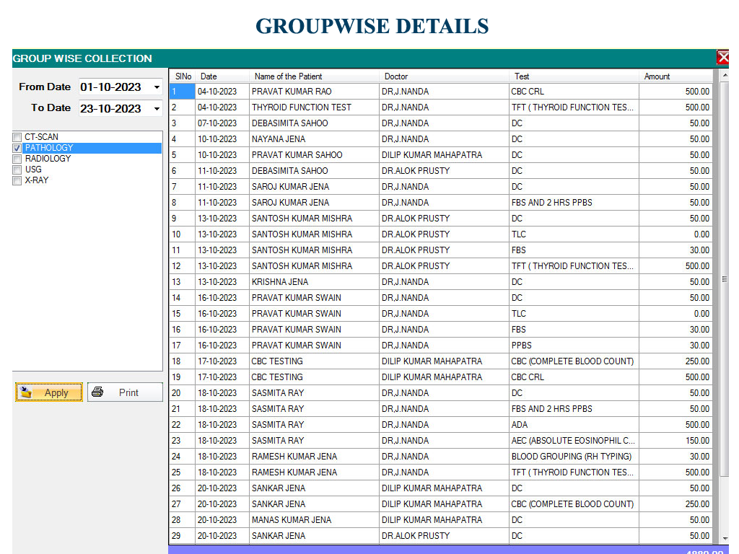Select row 1 for PRAVAT KUMAR RAO

pos(292,92)
